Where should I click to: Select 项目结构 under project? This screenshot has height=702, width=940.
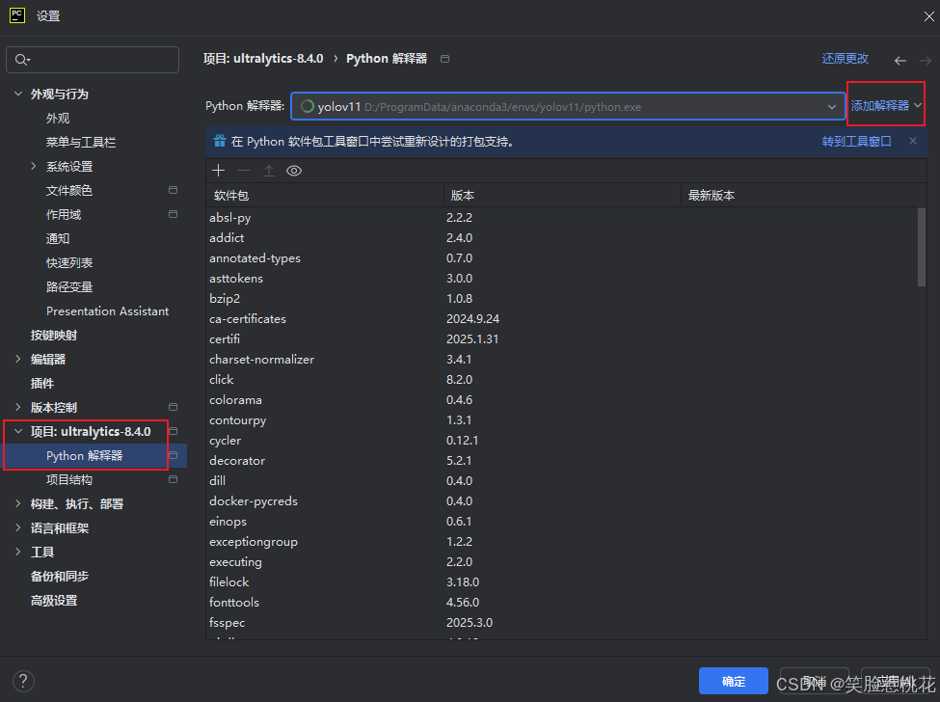[x=69, y=479]
